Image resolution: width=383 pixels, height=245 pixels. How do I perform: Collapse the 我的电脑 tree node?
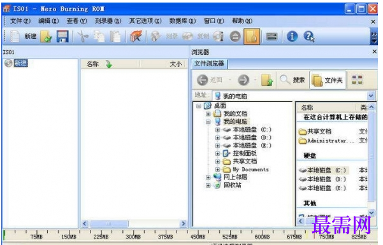click(x=208, y=122)
